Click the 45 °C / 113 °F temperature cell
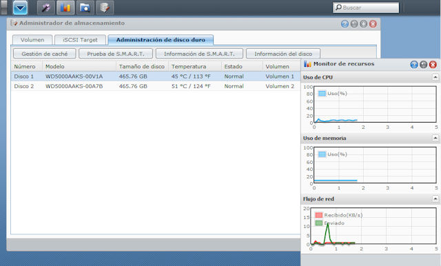The width and height of the screenshot is (441, 266). pos(191,76)
